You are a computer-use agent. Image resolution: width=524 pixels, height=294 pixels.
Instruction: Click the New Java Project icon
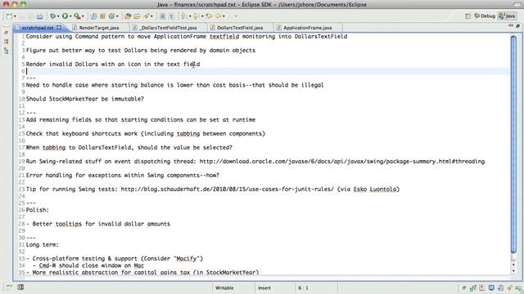tap(93, 16)
